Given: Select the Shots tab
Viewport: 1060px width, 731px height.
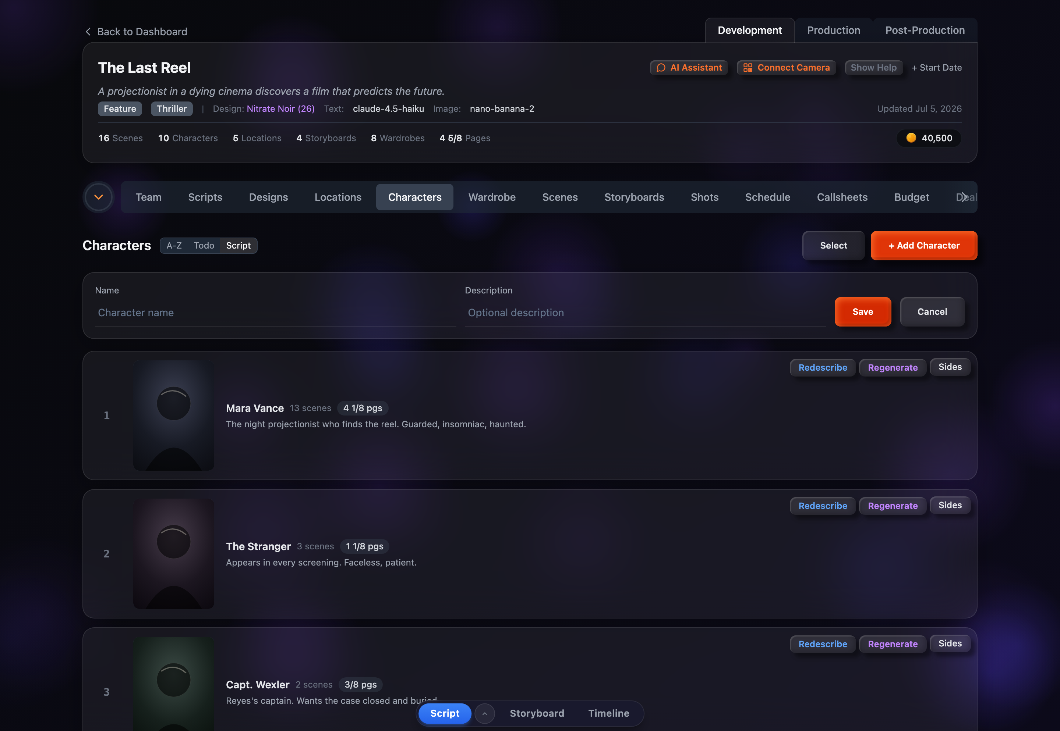Looking at the screenshot, I should pos(705,197).
